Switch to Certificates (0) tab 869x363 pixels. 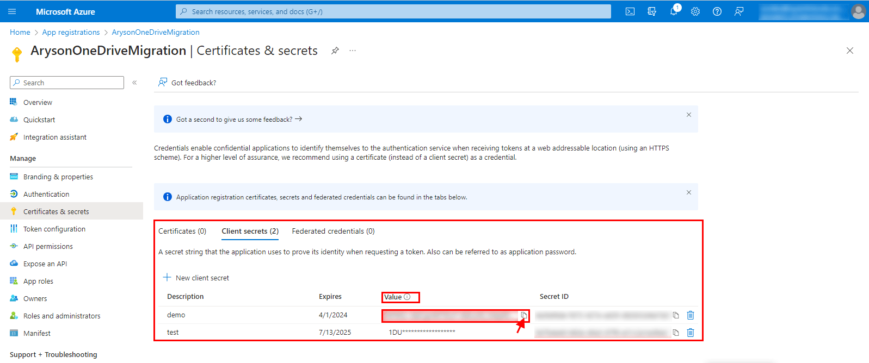[x=182, y=231]
